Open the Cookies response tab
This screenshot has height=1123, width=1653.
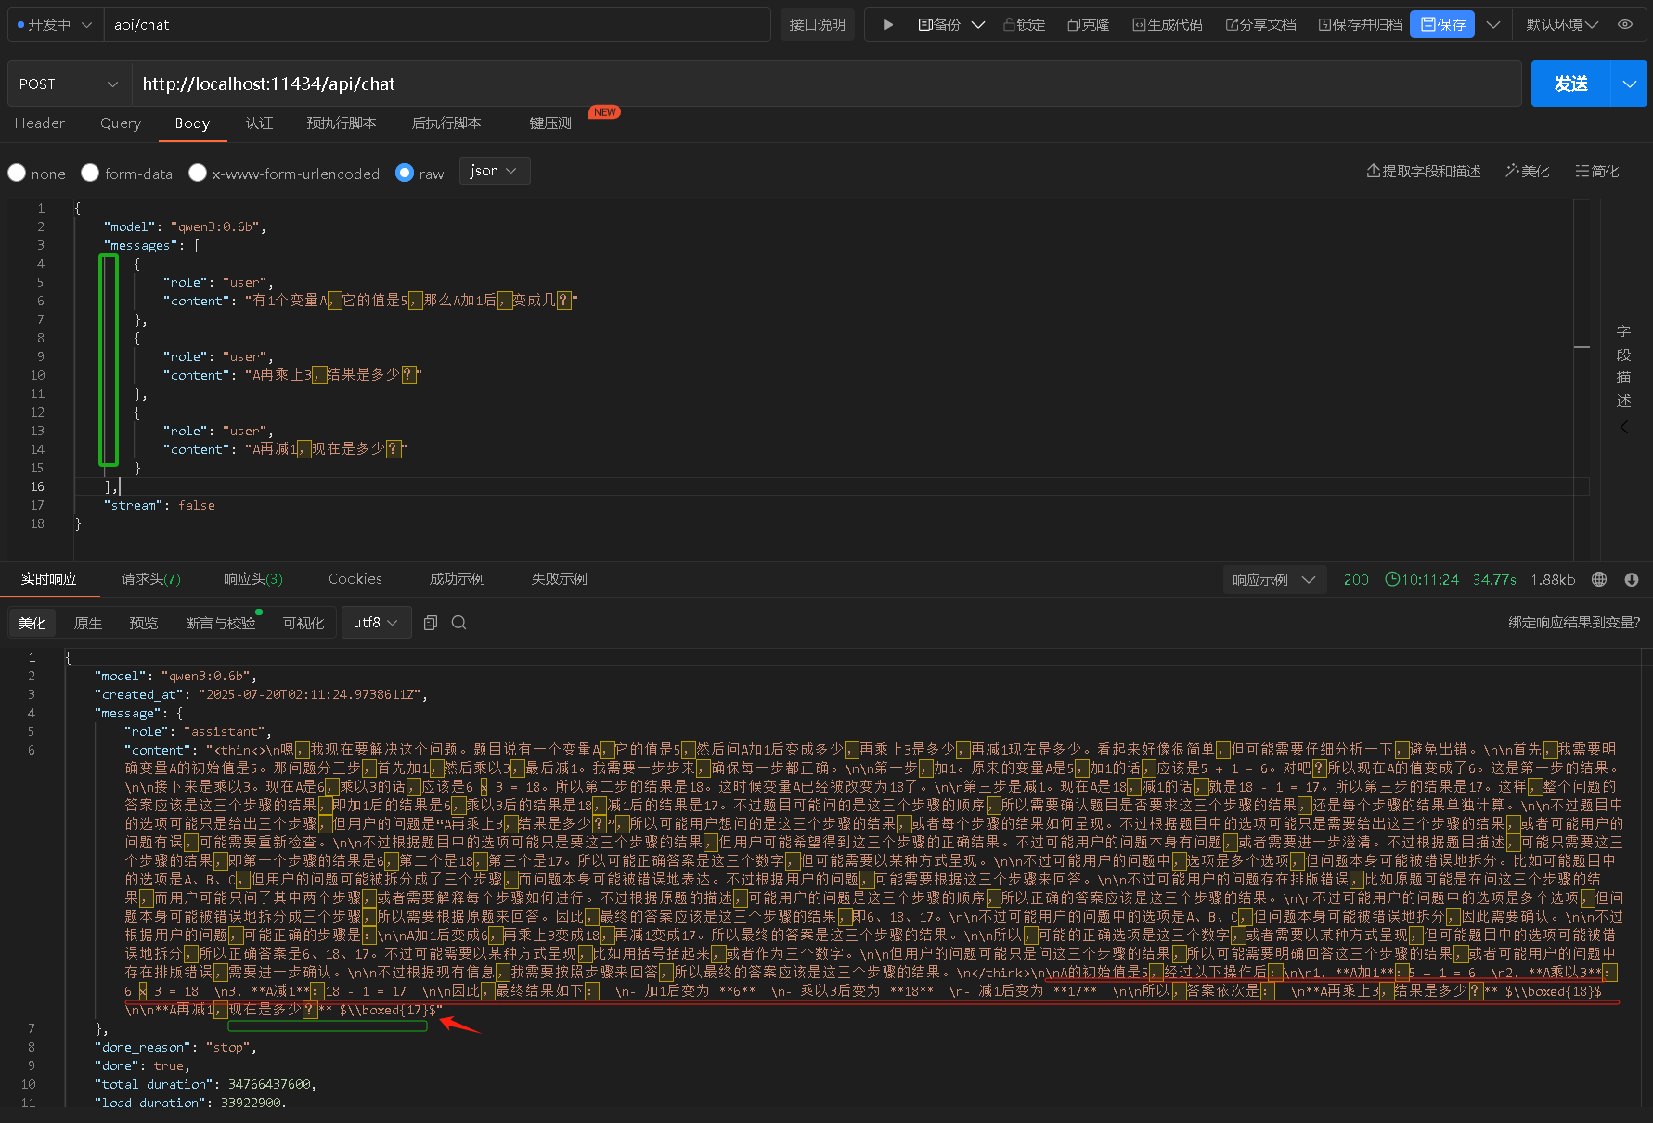(x=355, y=579)
